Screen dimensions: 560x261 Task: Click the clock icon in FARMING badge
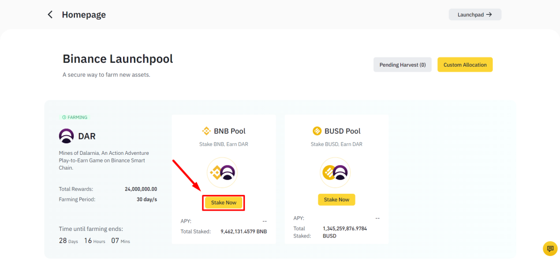point(65,117)
